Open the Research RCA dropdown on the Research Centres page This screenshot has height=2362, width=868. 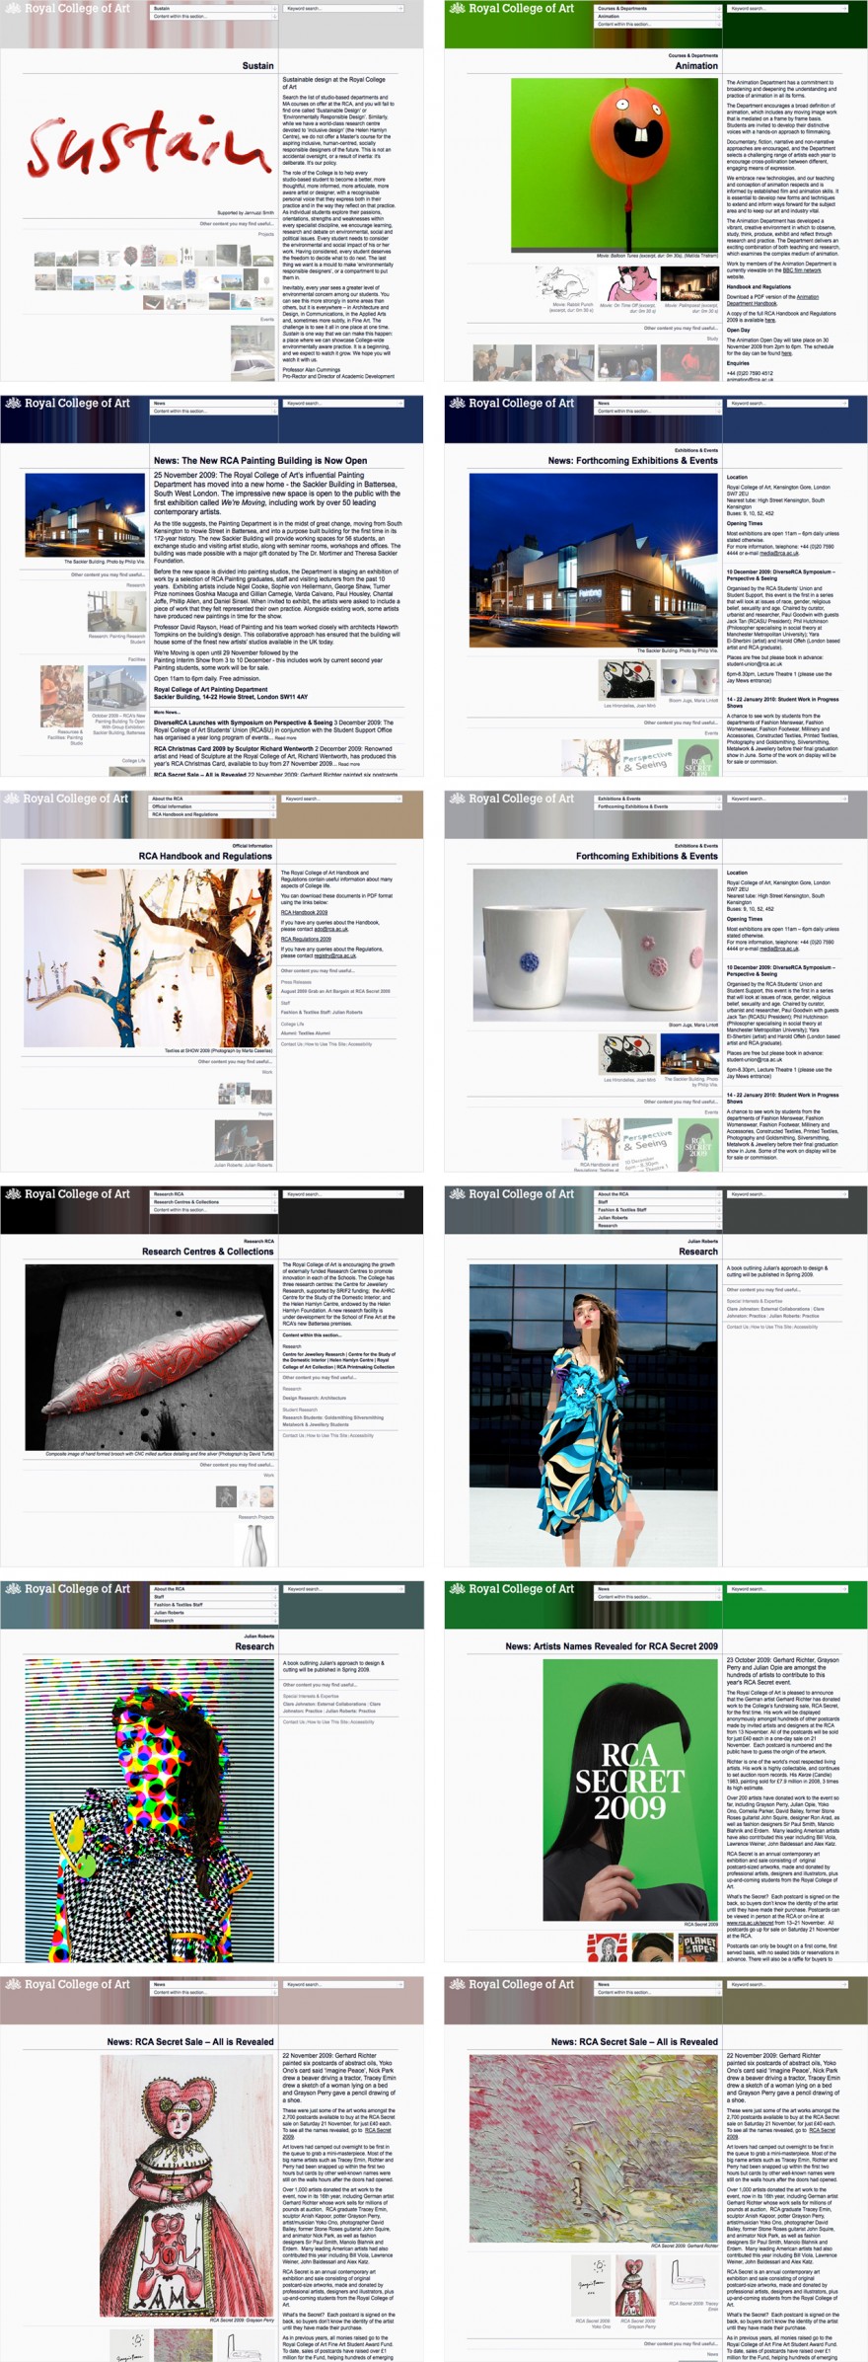[214, 1193]
